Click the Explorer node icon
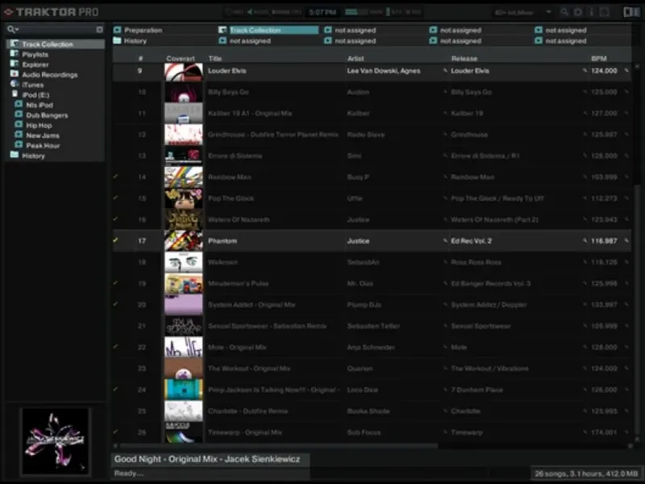The image size is (645, 484). (15, 65)
